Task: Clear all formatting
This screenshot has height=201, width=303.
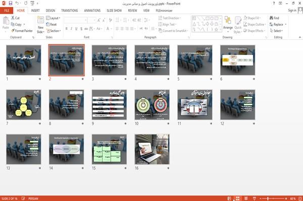Action: [110, 20]
